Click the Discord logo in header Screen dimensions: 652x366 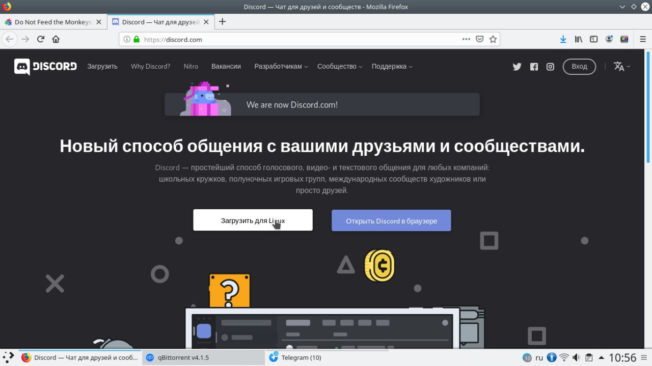[x=45, y=67]
